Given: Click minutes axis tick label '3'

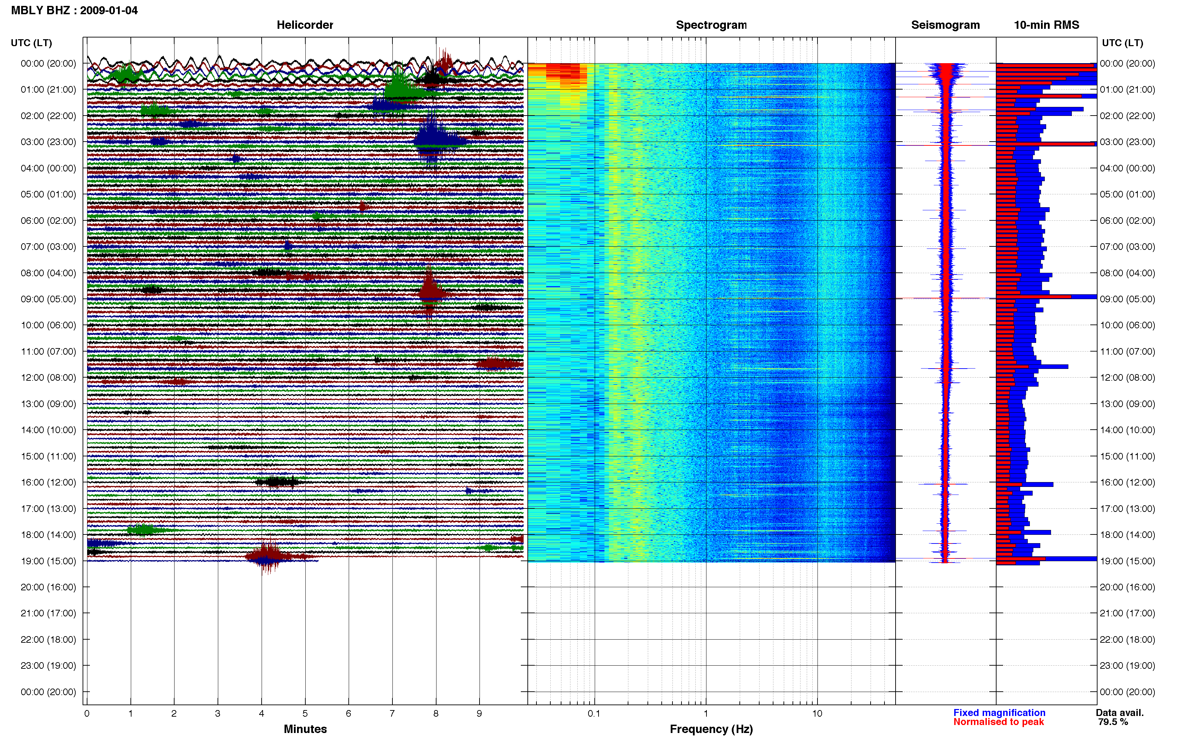Looking at the screenshot, I should point(218,714).
